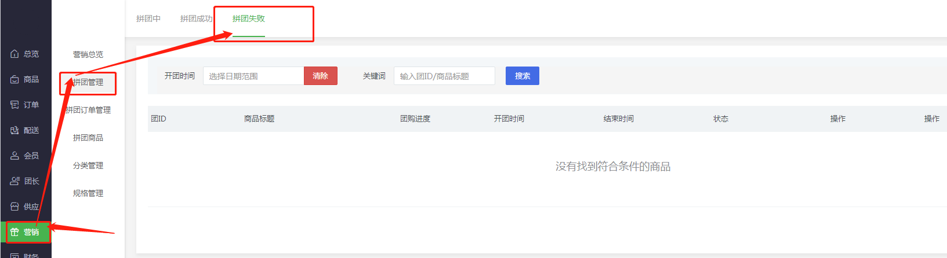The image size is (947, 258).
Task: Switch to the 拼团中 tab
Action: pos(148,19)
